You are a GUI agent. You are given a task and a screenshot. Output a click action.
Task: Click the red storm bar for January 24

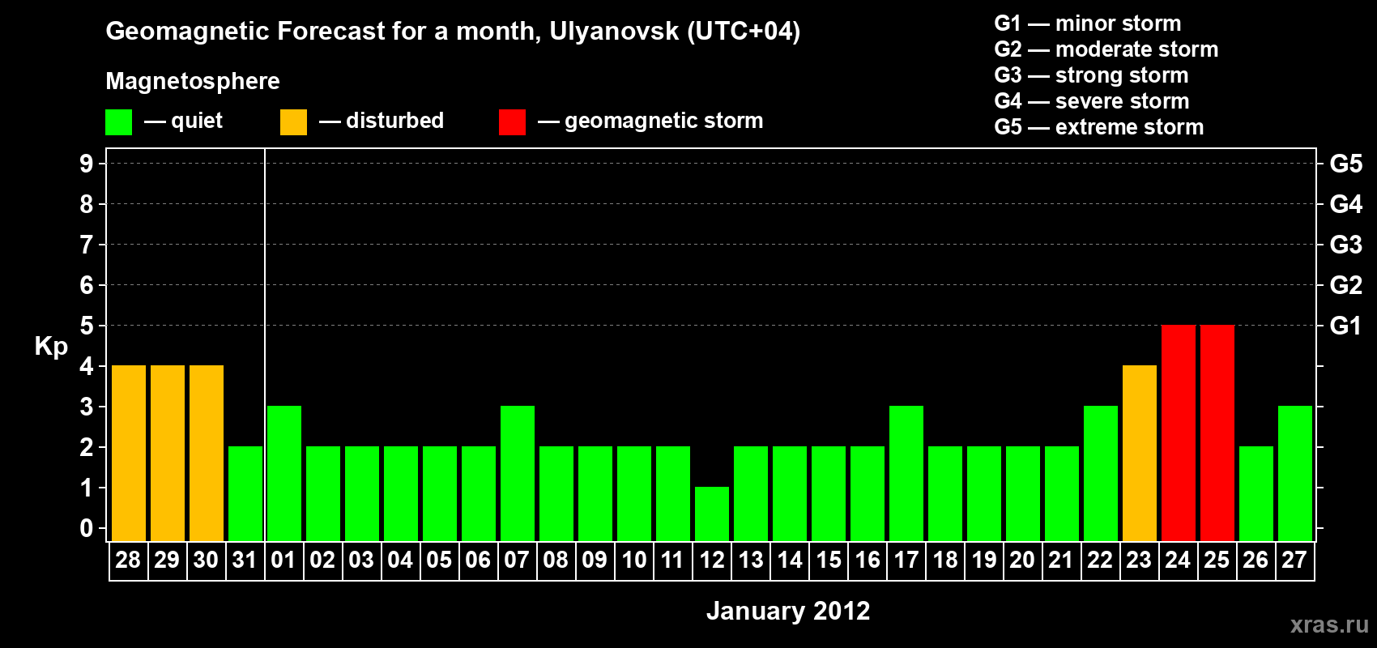(x=1179, y=433)
